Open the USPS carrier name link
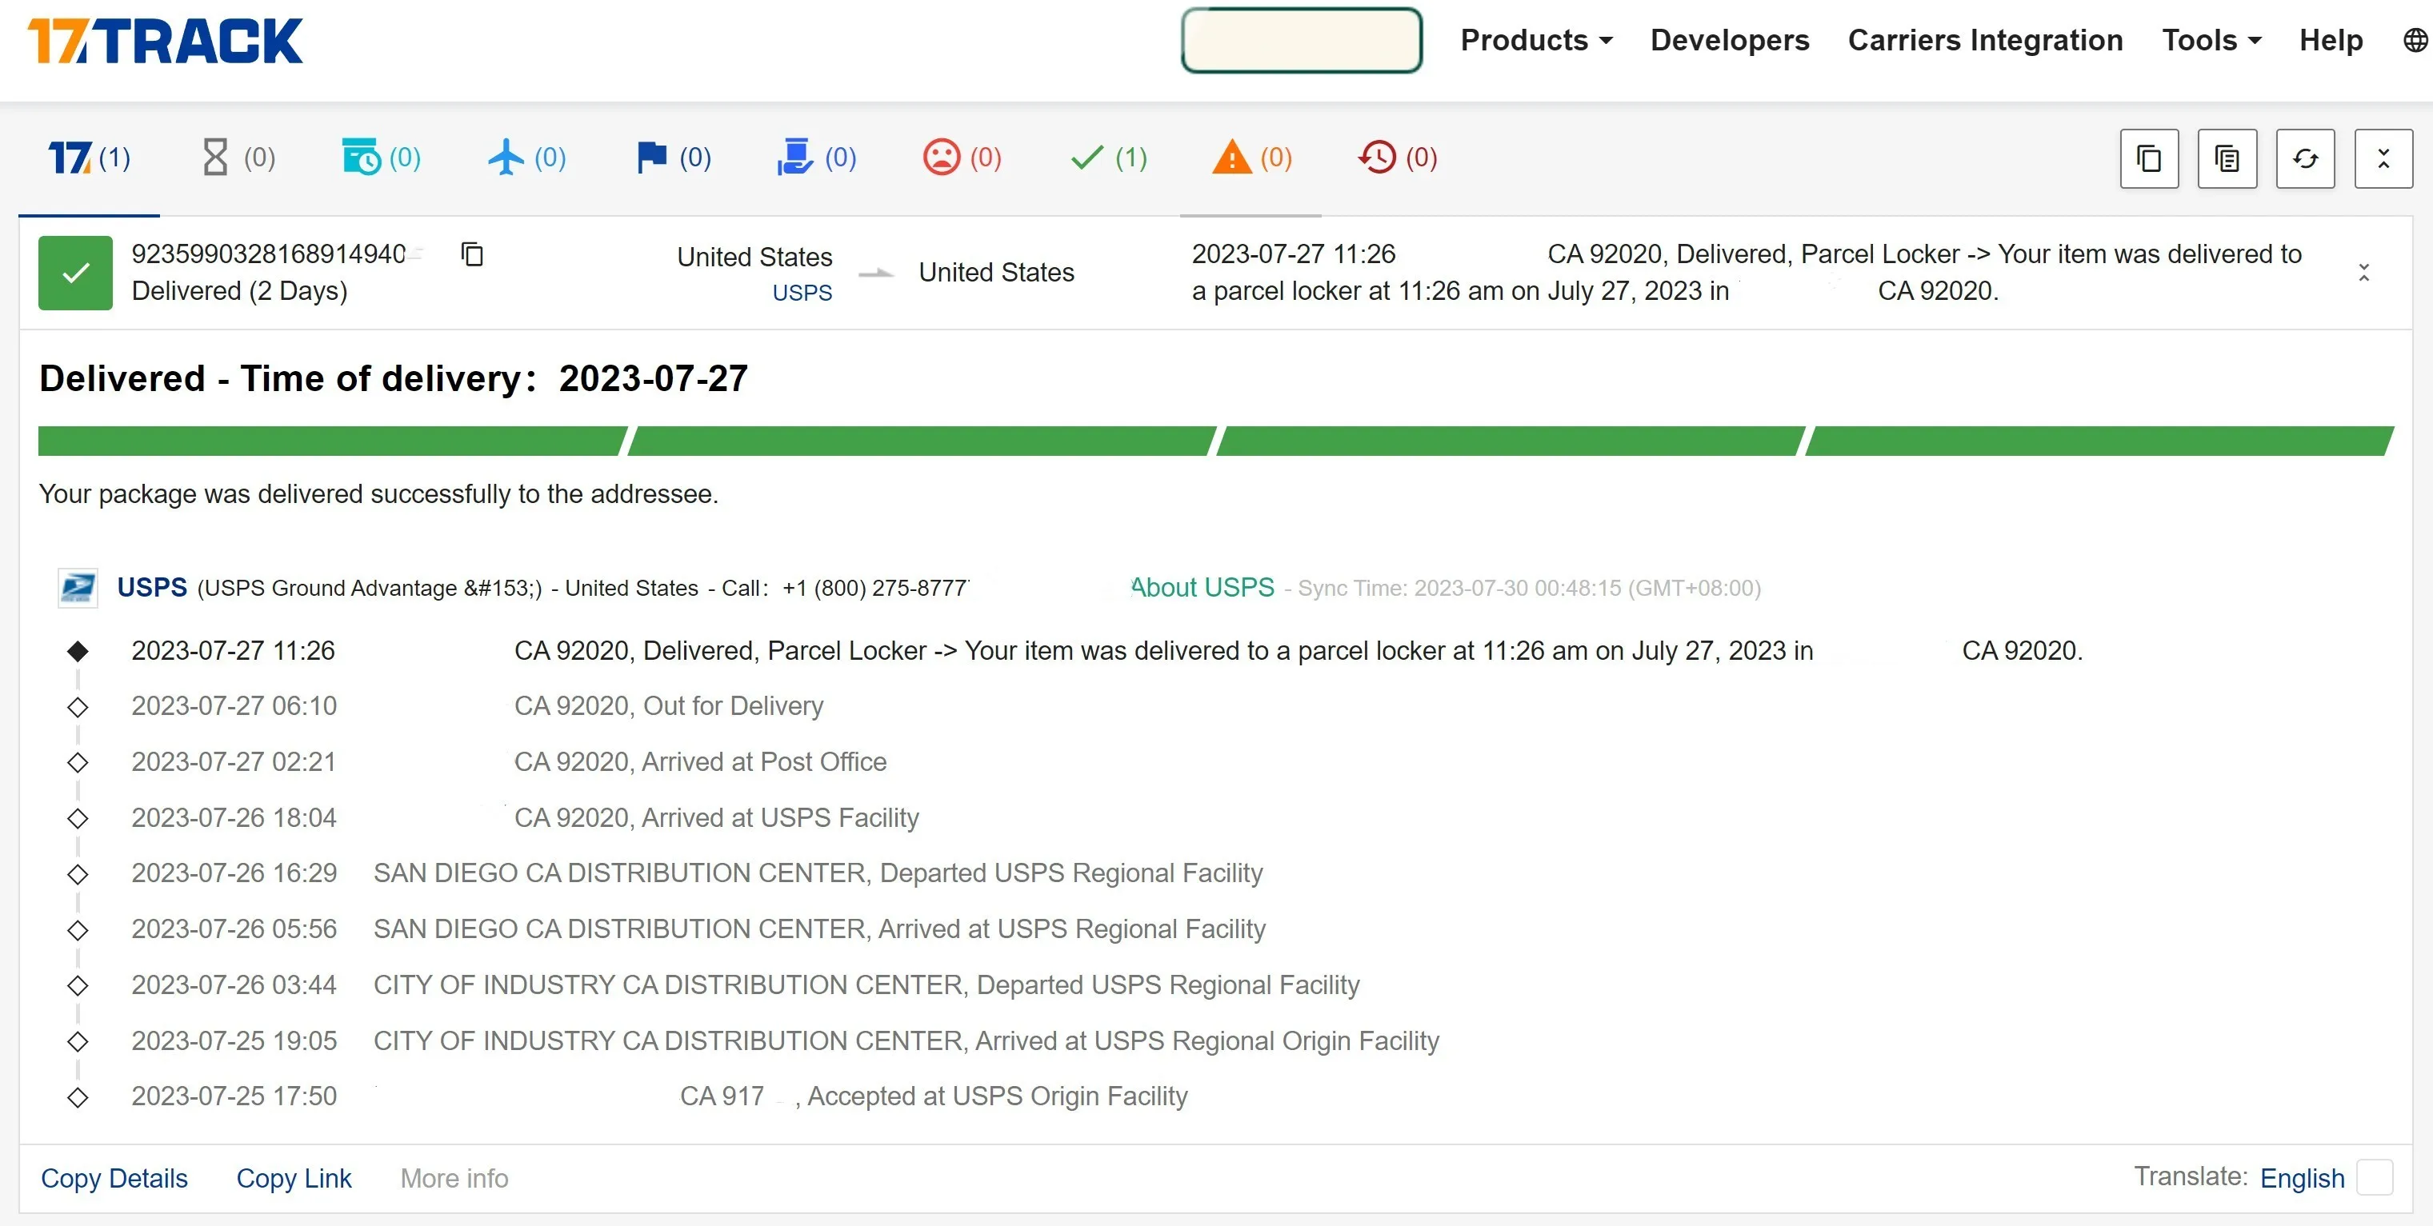This screenshot has width=2433, height=1226. point(152,587)
